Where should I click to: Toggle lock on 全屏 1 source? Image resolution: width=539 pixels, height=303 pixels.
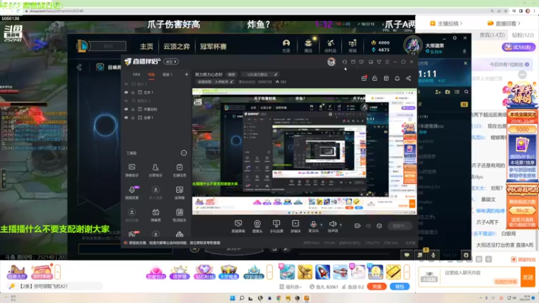133,117
